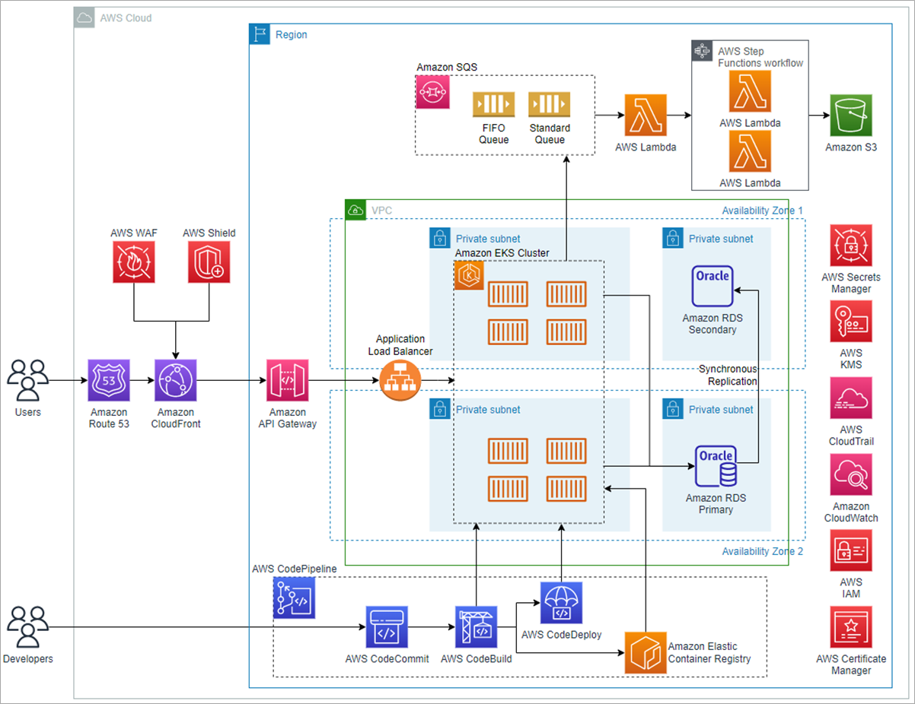Click the AWS KMS icon
915x704 pixels.
pos(851,322)
